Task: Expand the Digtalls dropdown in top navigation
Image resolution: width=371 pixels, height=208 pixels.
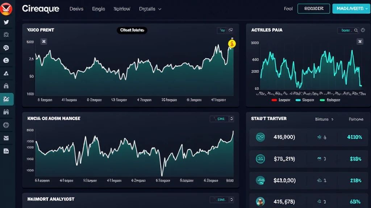Action: pos(150,9)
